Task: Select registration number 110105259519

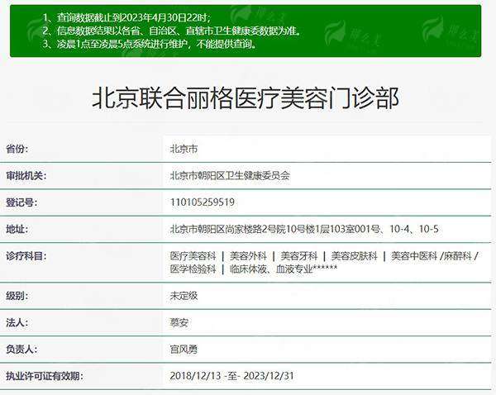Action: click(x=203, y=202)
